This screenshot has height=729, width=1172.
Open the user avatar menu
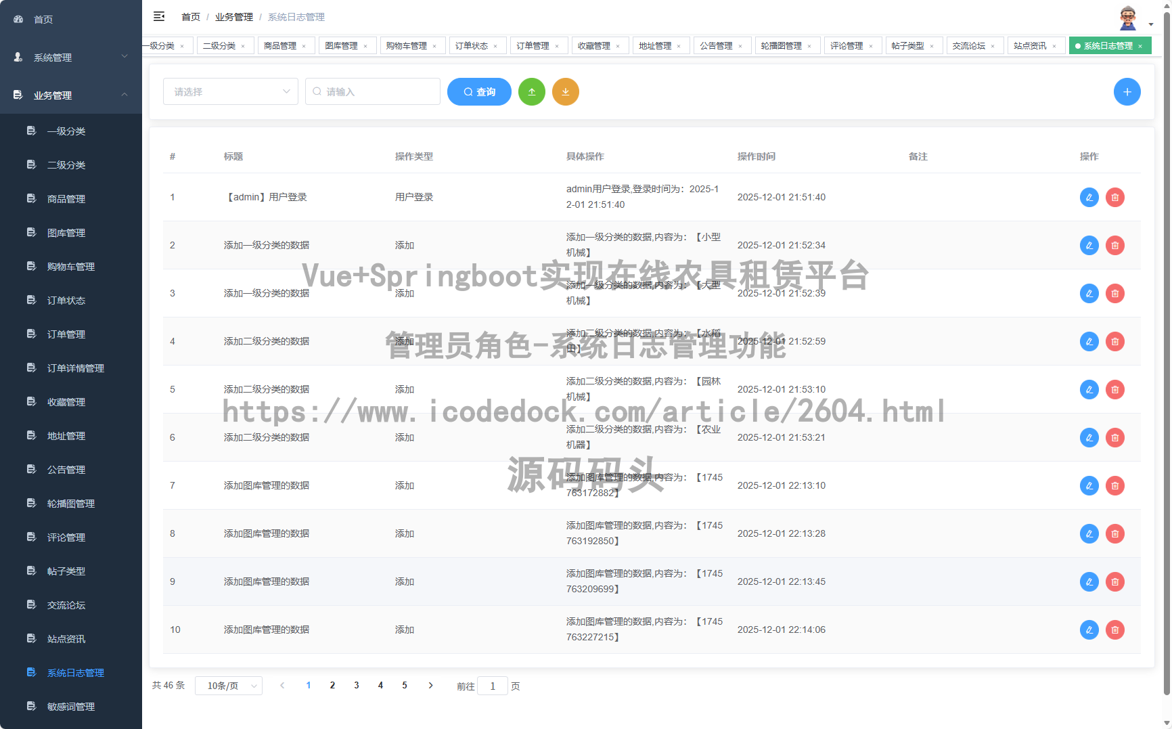tap(1129, 17)
